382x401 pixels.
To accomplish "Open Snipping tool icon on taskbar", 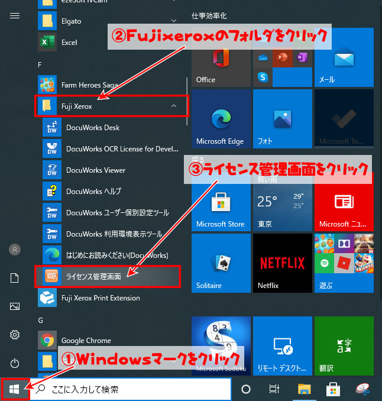I will tap(362, 389).
